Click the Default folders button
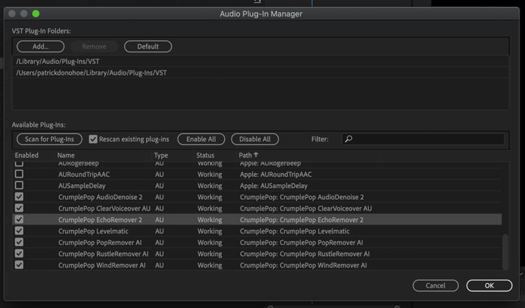Image resolution: width=525 pixels, height=308 pixels. click(148, 47)
